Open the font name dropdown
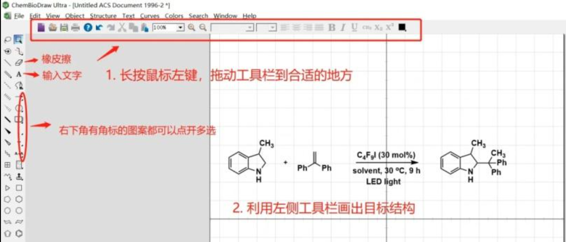Viewport: 566px width, 242px height. 250,28
